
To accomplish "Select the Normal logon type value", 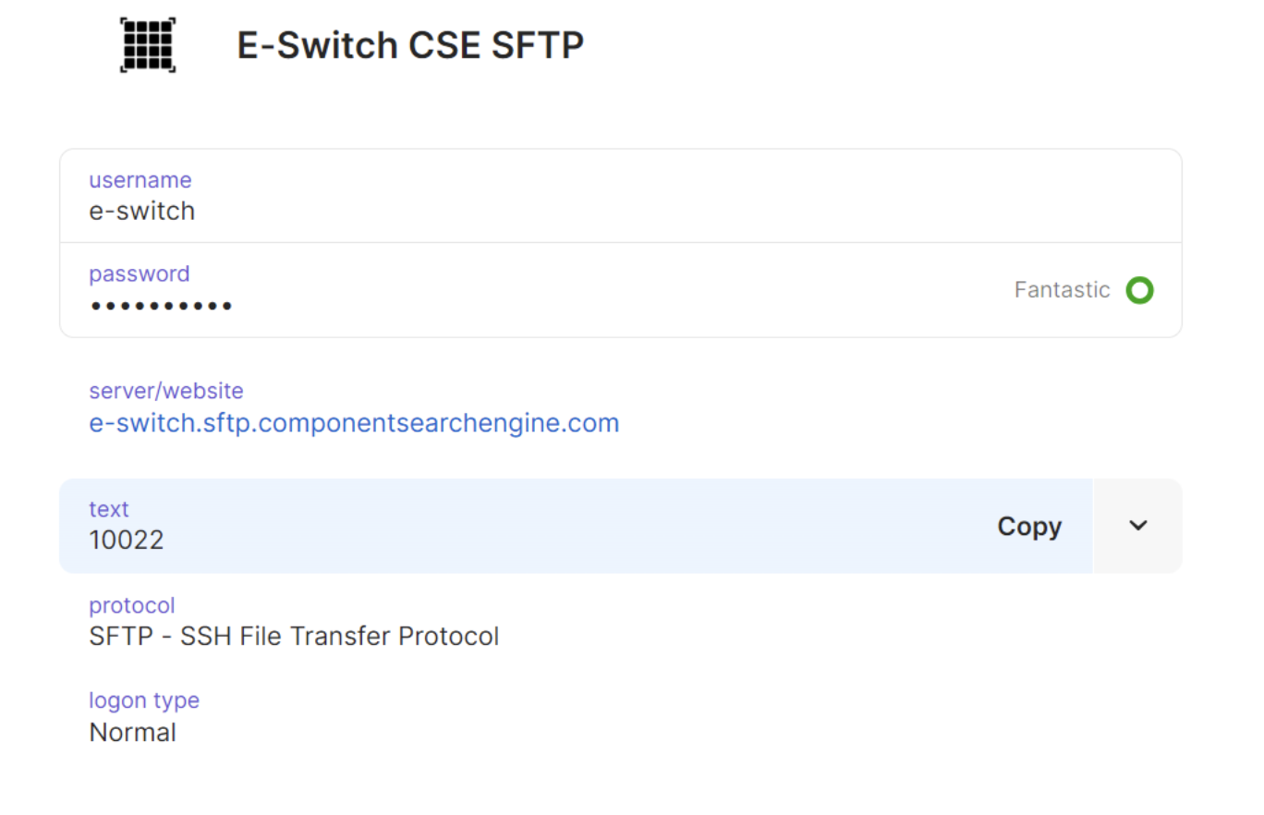I will [x=132, y=732].
